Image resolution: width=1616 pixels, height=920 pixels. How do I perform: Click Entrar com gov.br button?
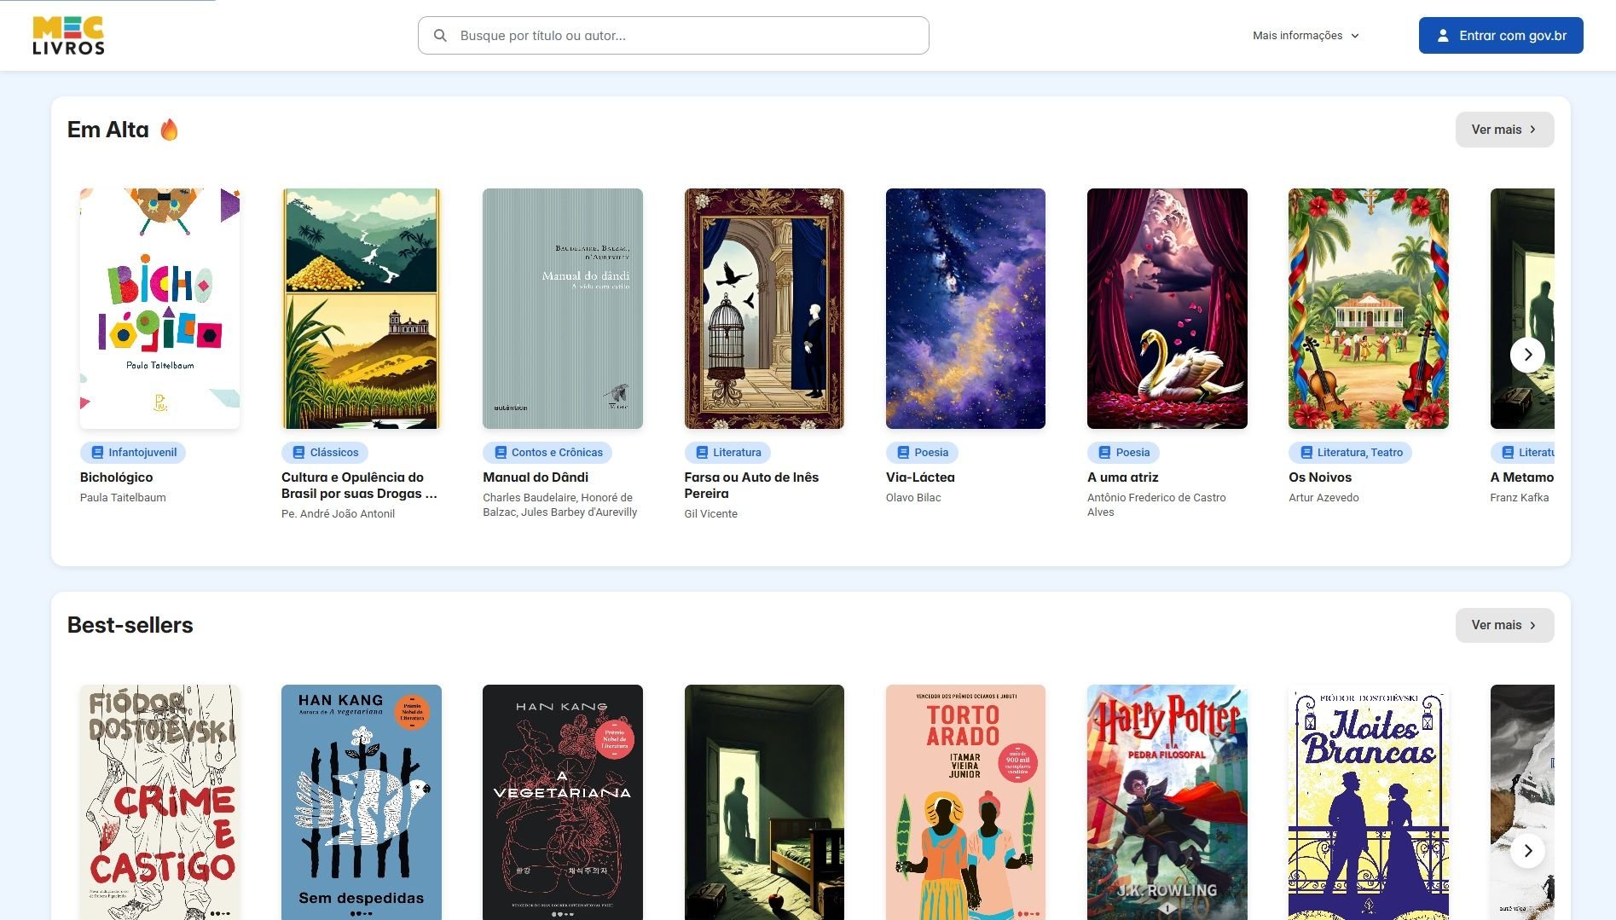[x=1501, y=36]
